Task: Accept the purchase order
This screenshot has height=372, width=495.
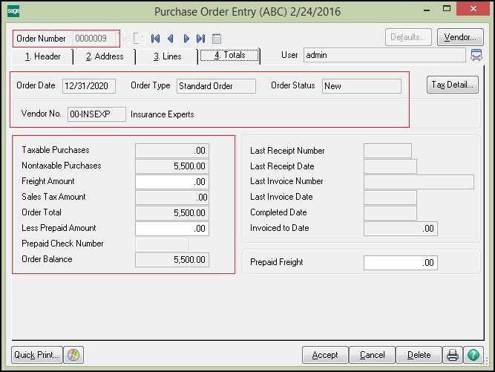Action: point(325,355)
